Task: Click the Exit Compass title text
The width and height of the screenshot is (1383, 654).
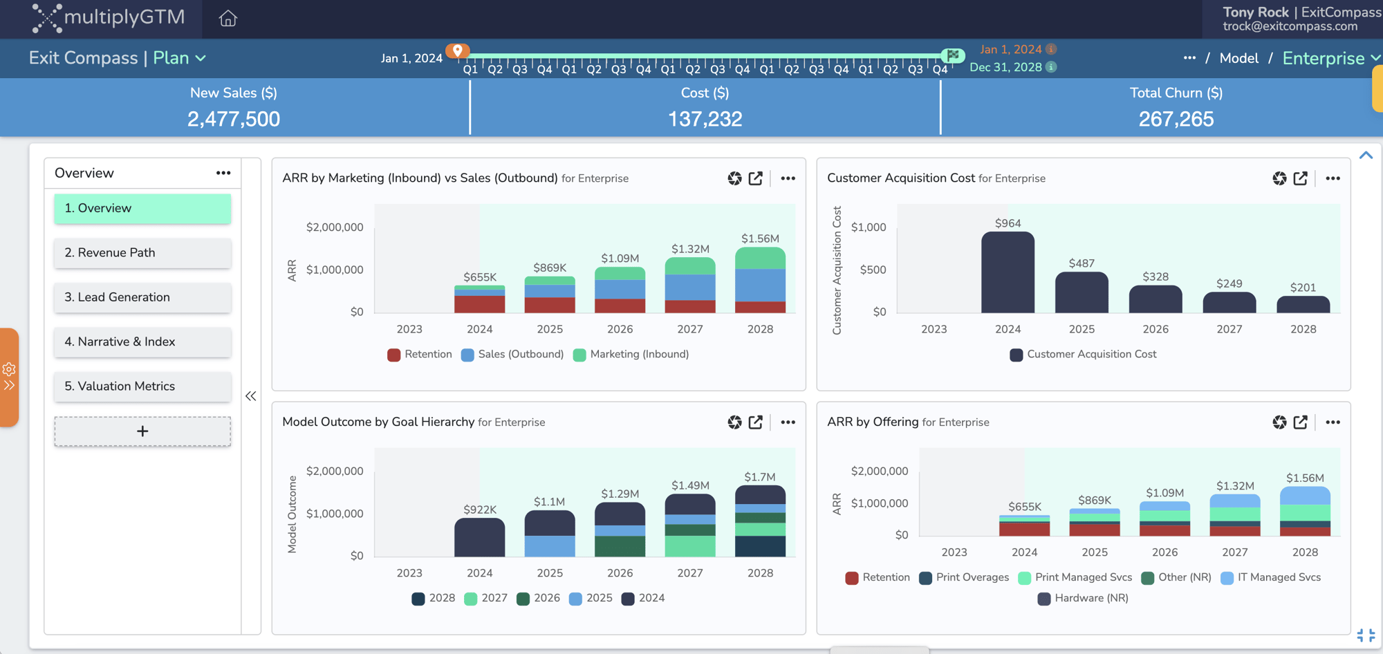Action: click(x=83, y=58)
